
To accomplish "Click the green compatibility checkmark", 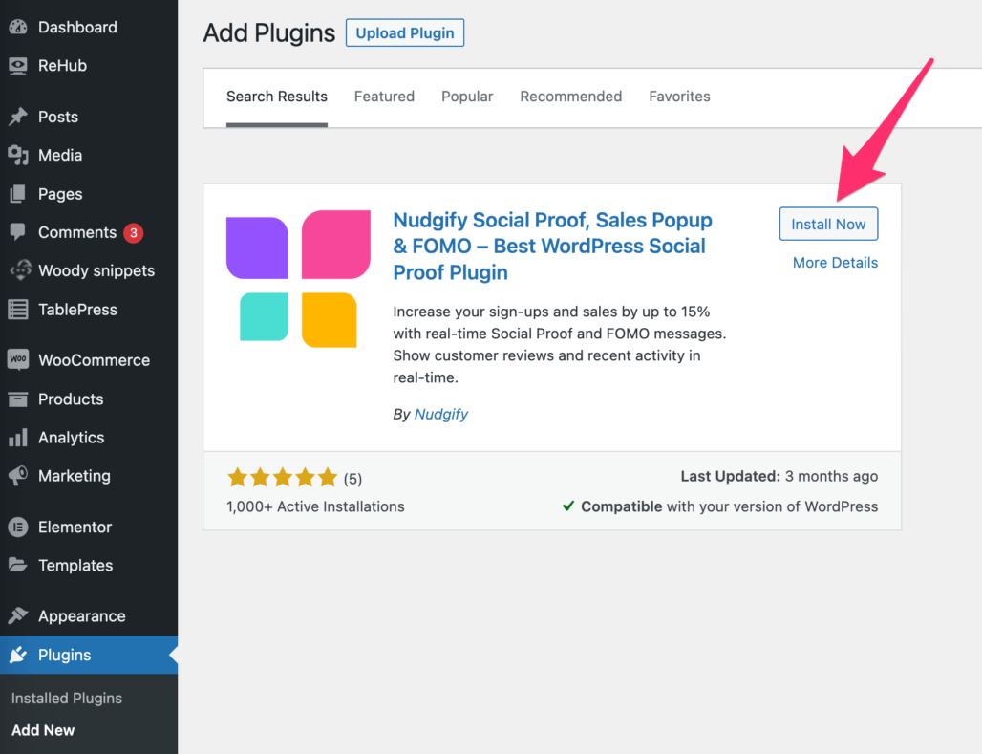I will [x=568, y=506].
